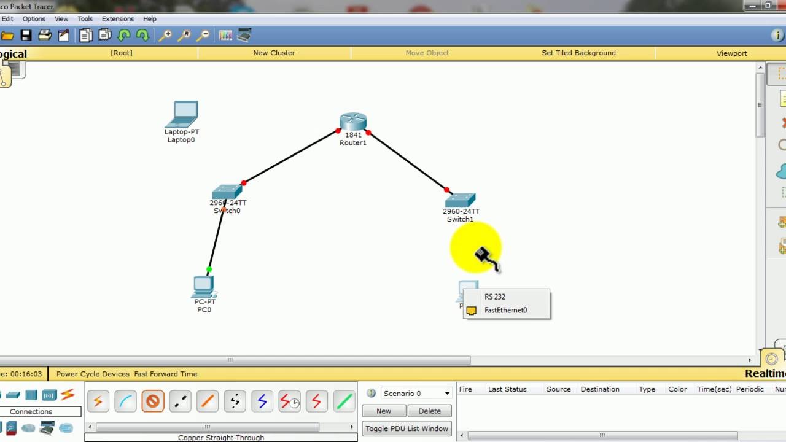Choose FastEthernet0 port in popup
The width and height of the screenshot is (786, 442).
(x=507, y=310)
